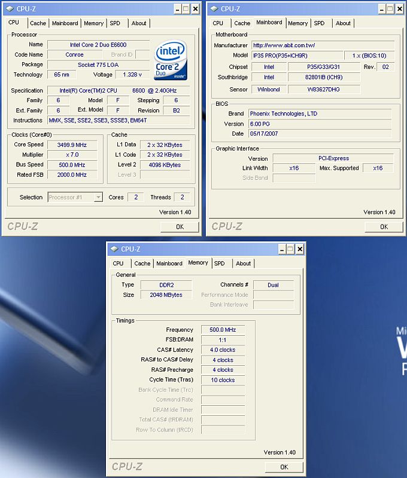Click OK in the CPU window
Screen dimensions: 407x478
[x=180, y=227]
